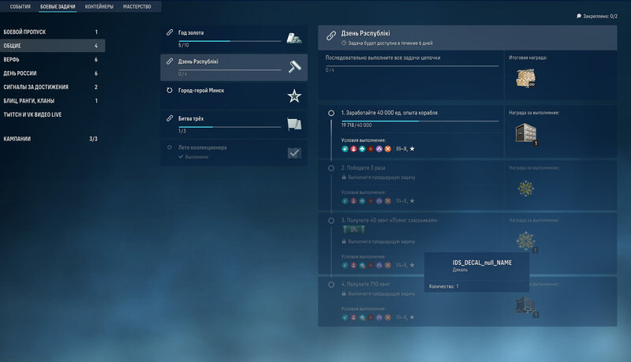The width and height of the screenshot is (631, 362).
Task: Click the lock icon under task 3
Action: [x=344, y=241]
